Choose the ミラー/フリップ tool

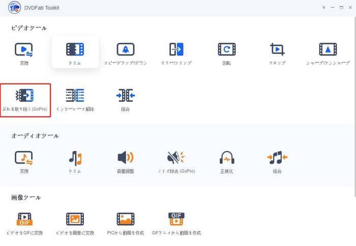(x=176, y=50)
